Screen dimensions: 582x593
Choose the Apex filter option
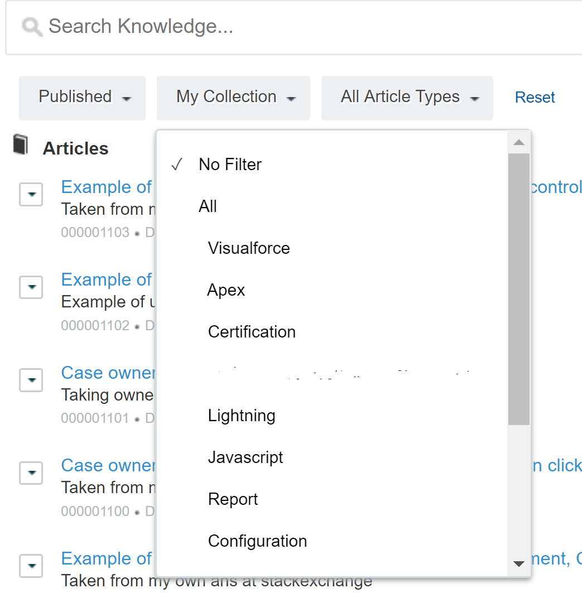click(225, 290)
